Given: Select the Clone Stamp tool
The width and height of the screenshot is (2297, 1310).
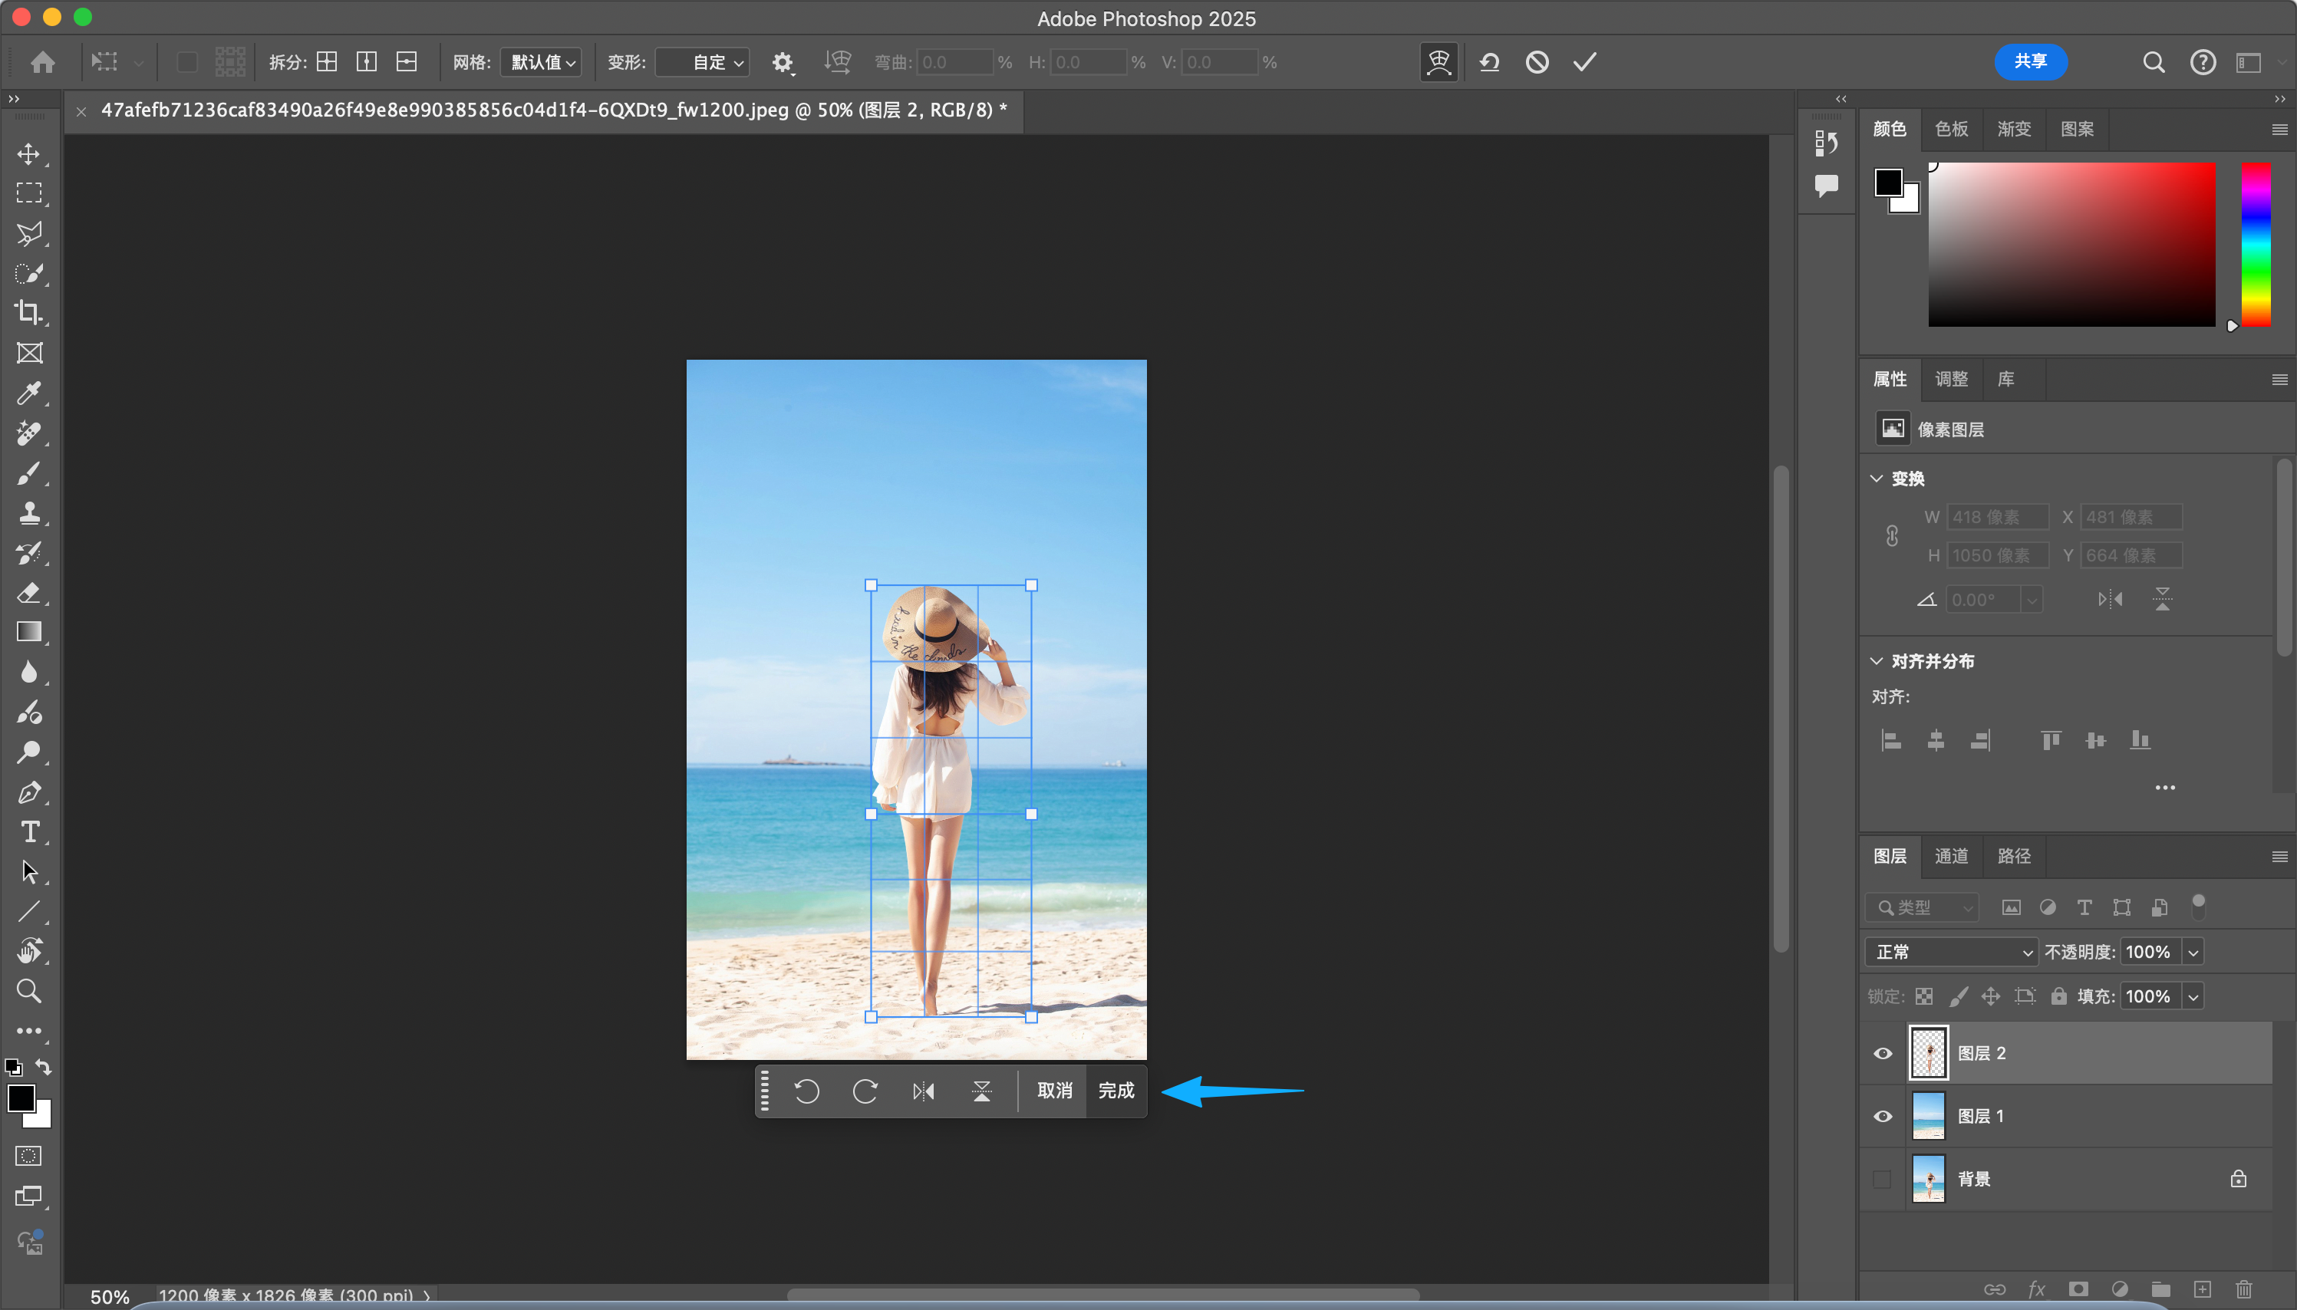Looking at the screenshot, I should [x=29, y=513].
